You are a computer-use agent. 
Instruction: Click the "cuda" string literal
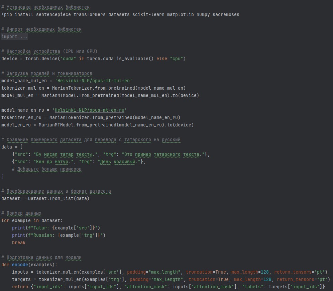[x=68, y=59]
